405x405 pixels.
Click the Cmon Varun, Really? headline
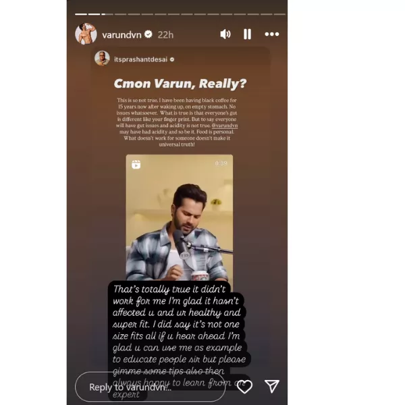[180, 84]
